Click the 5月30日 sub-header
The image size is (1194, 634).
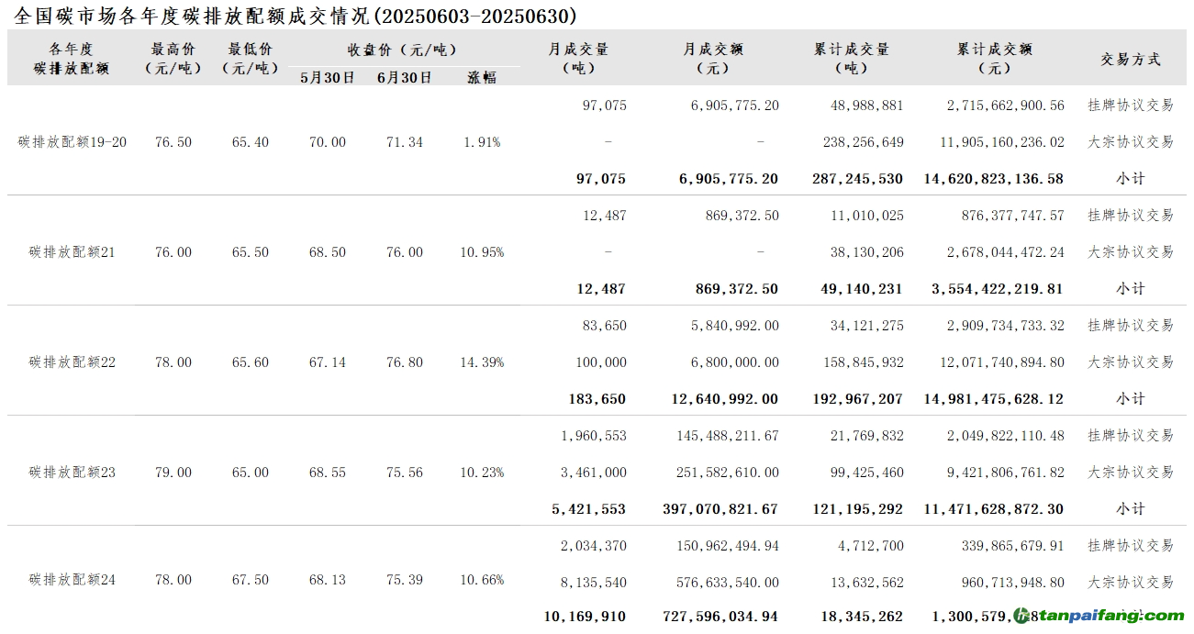pyautogui.click(x=328, y=78)
